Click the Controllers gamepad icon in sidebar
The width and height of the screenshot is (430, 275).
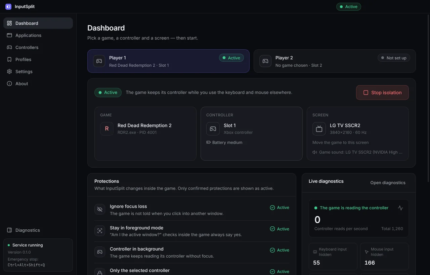point(9,47)
